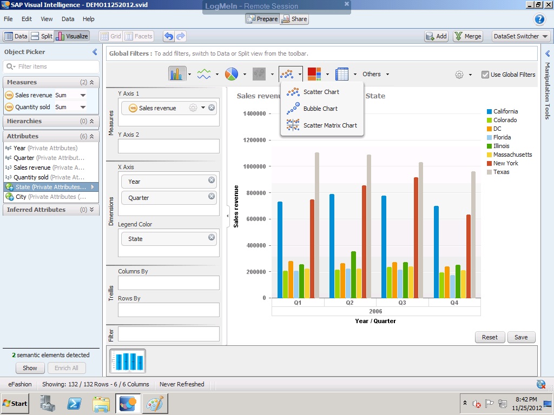
Task: Select the table chart type icon
Action: [x=342, y=74]
